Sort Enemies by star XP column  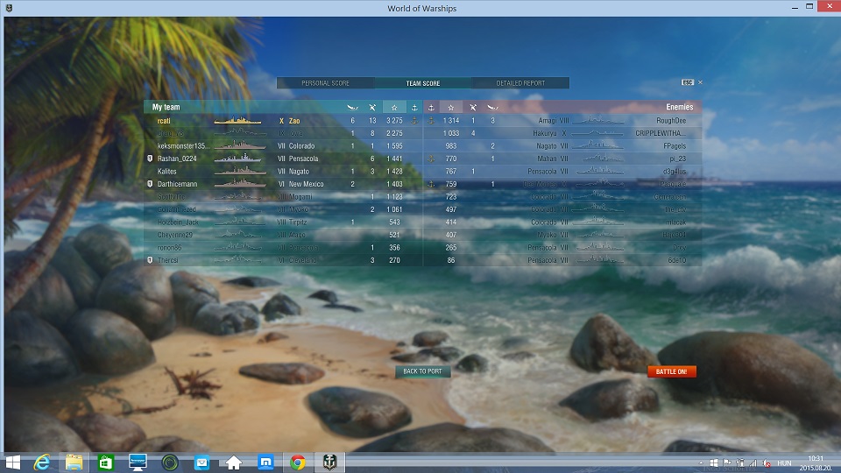tap(451, 107)
